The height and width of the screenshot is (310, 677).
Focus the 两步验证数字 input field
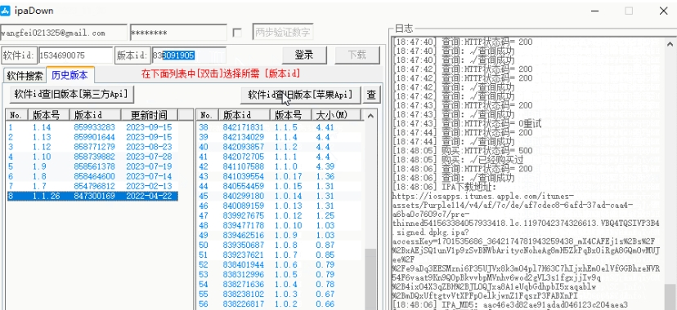coord(283,33)
